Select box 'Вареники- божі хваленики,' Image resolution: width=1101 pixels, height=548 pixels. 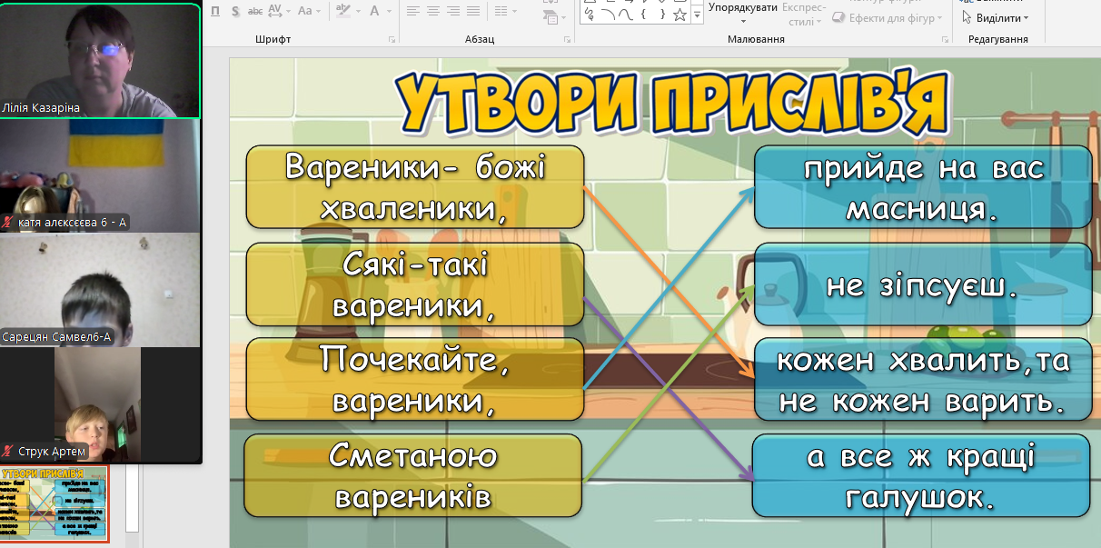tap(415, 187)
